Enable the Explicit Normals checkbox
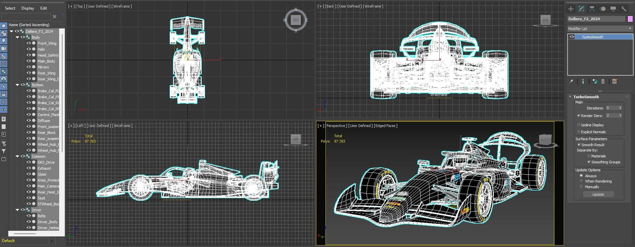 579,132
